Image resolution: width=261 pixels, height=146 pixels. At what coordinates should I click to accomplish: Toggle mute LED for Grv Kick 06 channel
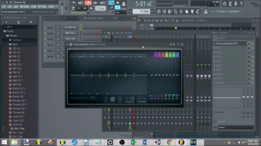[x=45, y=27]
